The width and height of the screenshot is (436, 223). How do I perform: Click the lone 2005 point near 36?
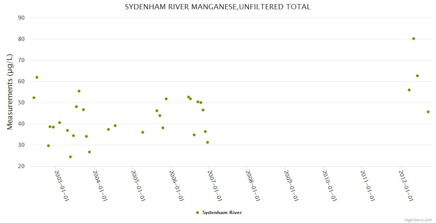143,132
